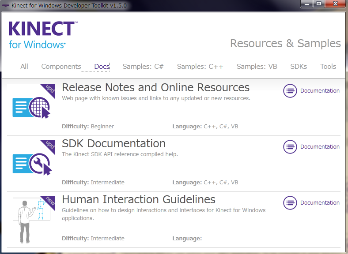Click the Kinect for Windows logo
This screenshot has height=254, width=348.
coord(42,35)
